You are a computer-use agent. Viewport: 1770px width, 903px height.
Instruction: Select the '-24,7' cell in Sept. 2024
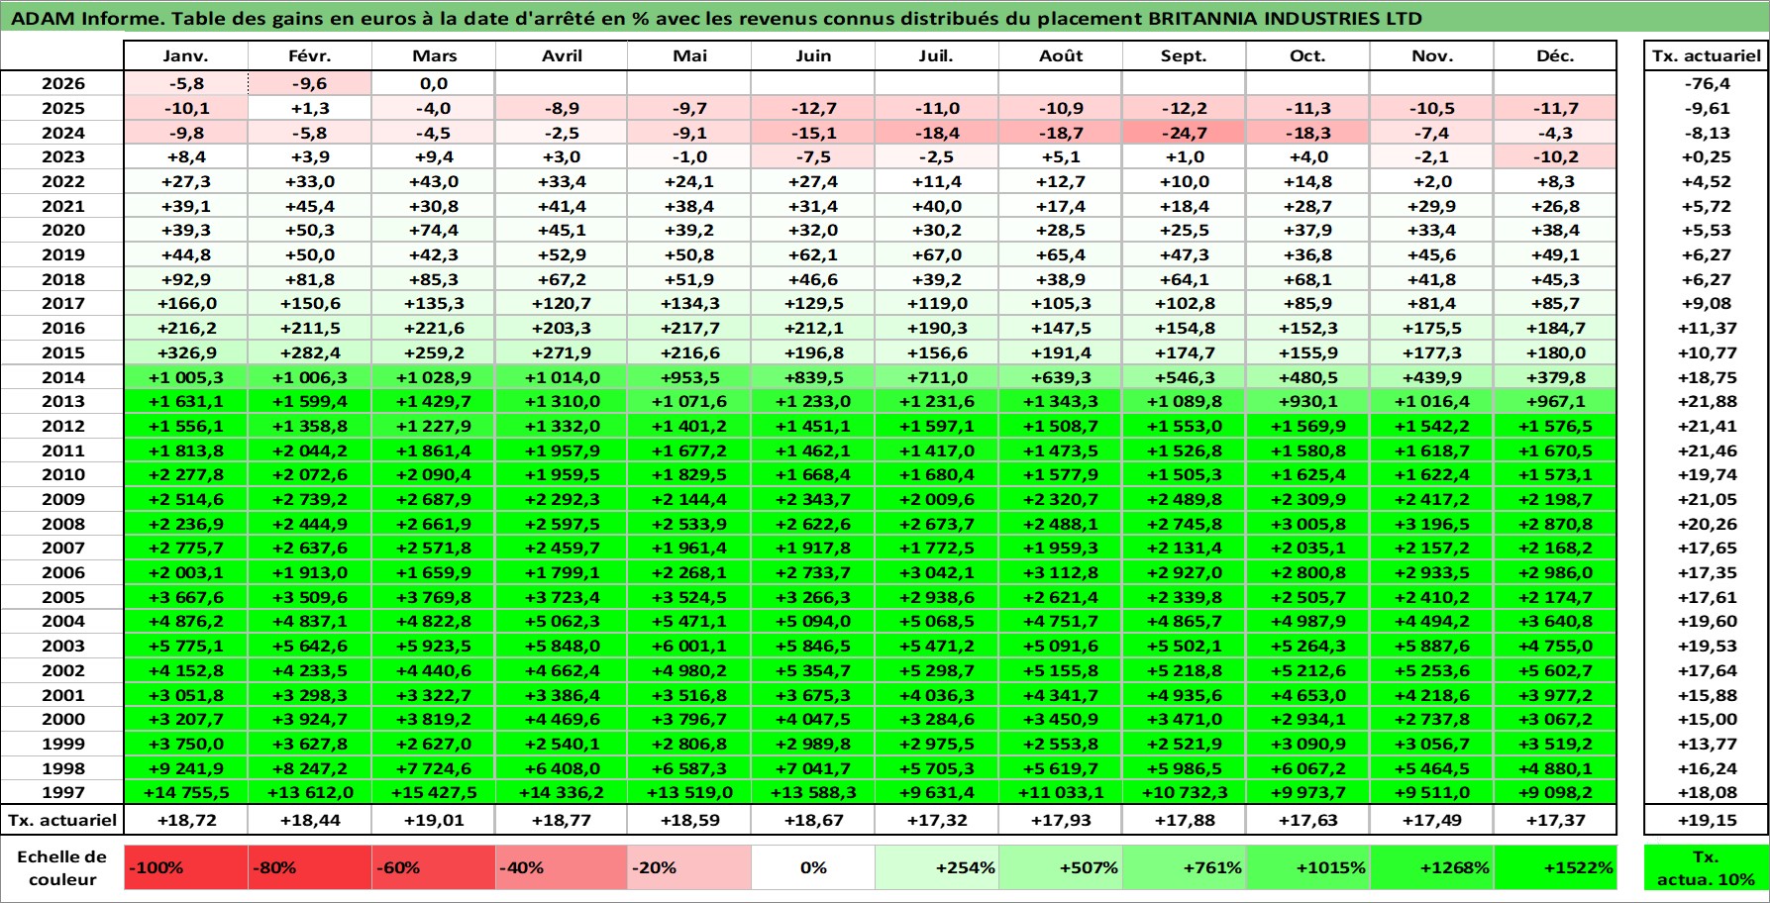[x=1185, y=133]
